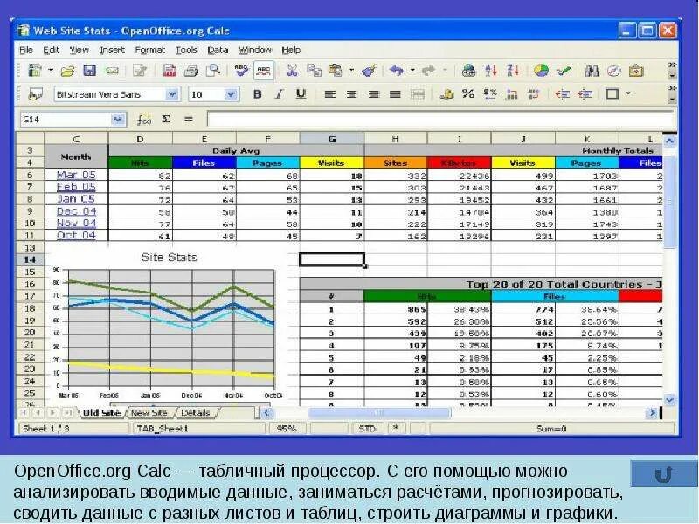Viewport: 699px width, 524px height.
Task: Paste clipboard icon
Action: [x=336, y=71]
